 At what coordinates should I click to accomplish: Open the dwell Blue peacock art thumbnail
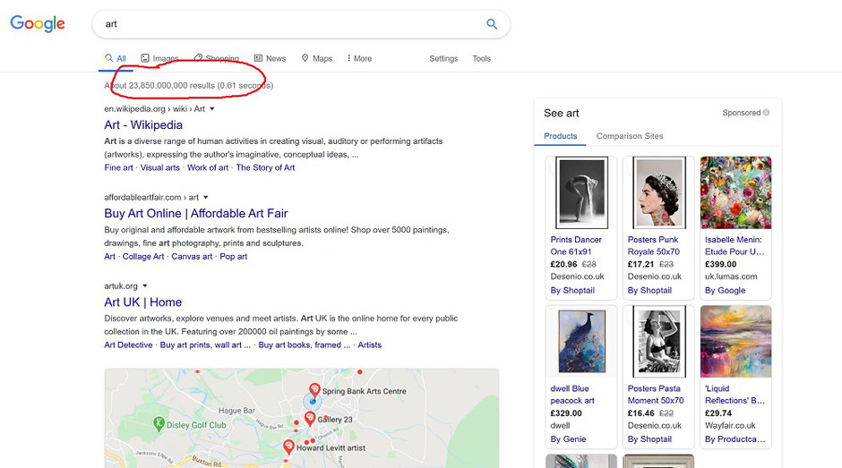pyautogui.click(x=581, y=341)
